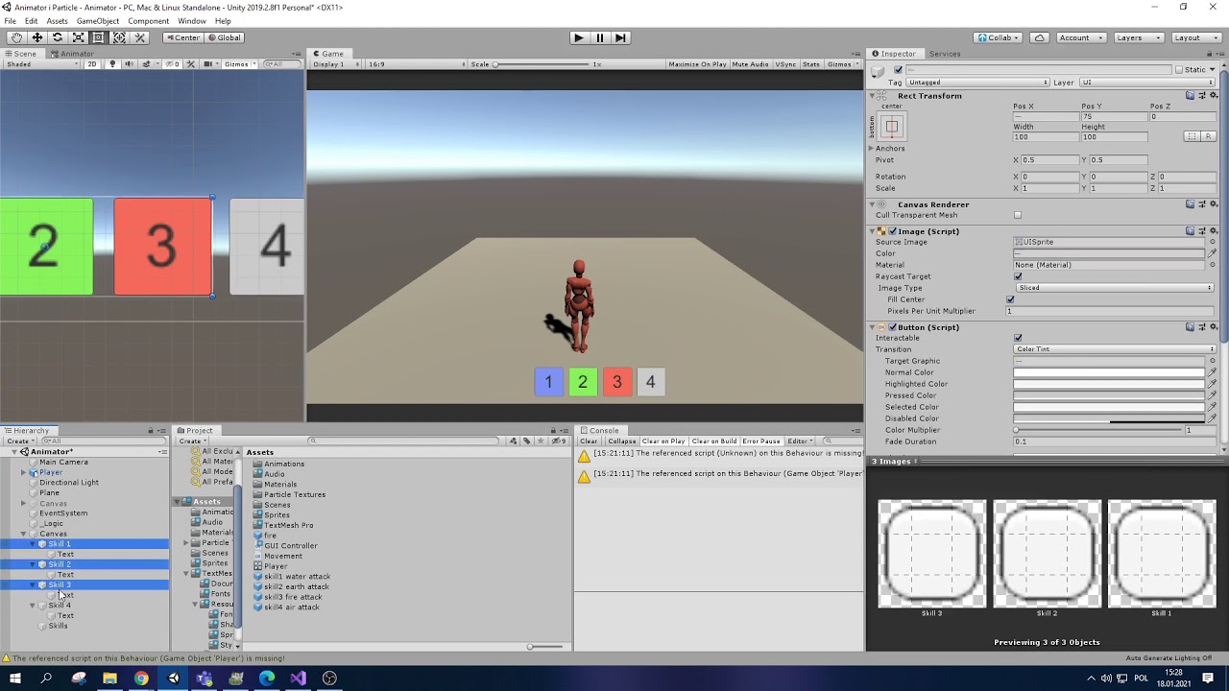The width and height of the screenshot is (1229, 691).
Task: Select the Rect tool
Action: (x=98, y=37)
